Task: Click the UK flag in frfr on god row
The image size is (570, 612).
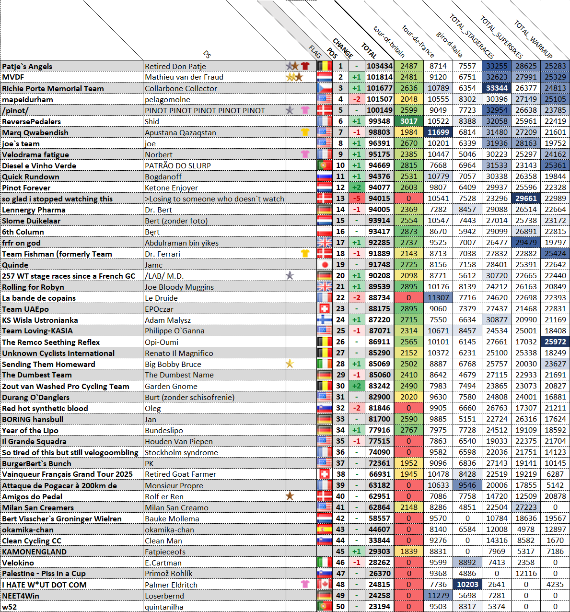Action: [325, 243]
